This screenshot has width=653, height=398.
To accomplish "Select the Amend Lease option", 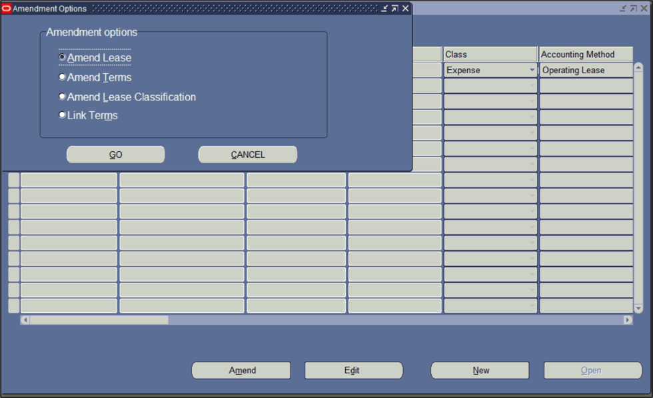I will tap(62, 58).
